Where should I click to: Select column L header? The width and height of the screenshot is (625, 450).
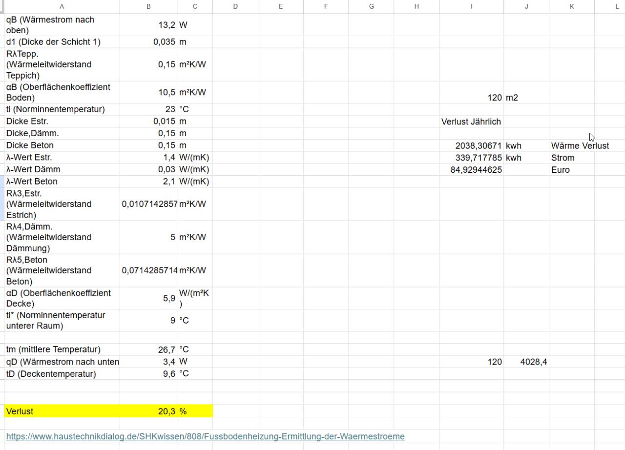tap(616, 6)
